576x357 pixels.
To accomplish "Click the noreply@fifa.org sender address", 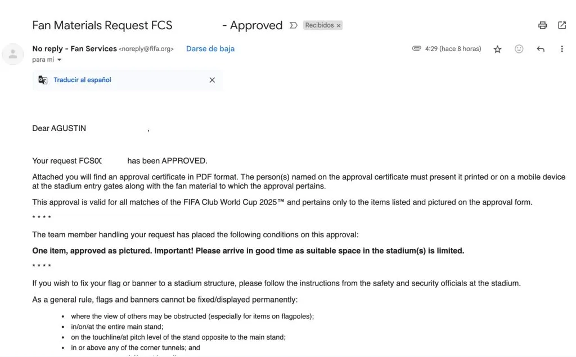I will [x=146, y=49].
